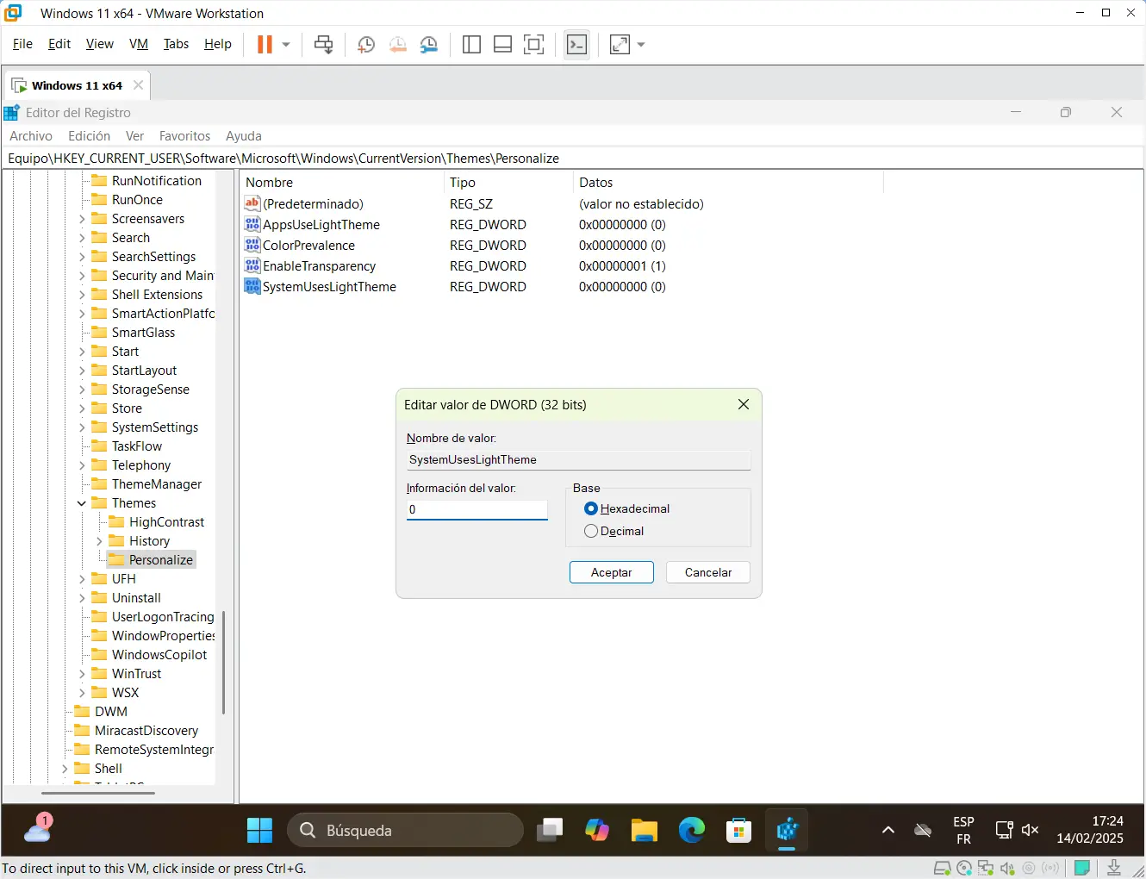Launch Microsoft Edge from the taskbar

[x=692, y=830]
